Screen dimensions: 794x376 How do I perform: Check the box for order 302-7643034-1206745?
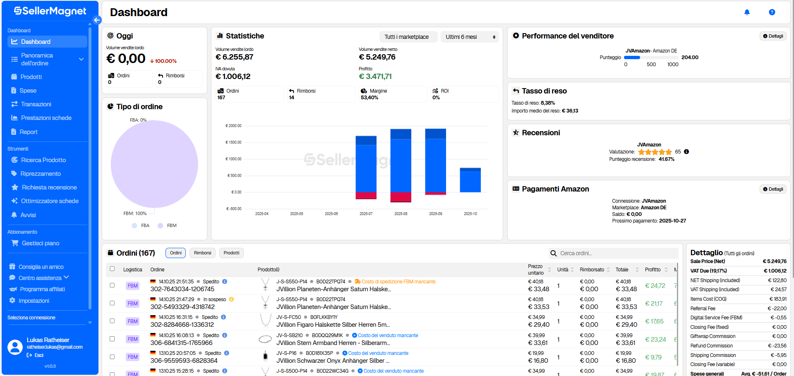click(112, 285)
